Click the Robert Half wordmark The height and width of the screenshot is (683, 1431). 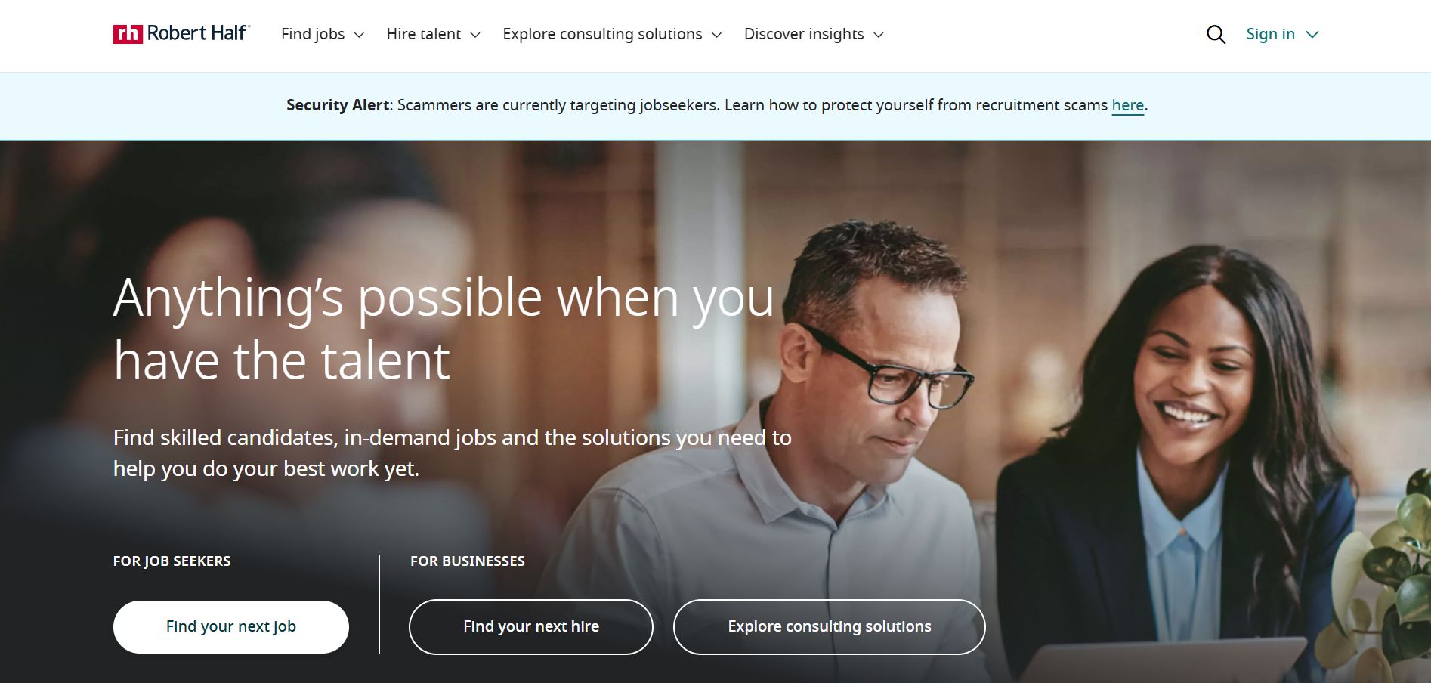198,33
